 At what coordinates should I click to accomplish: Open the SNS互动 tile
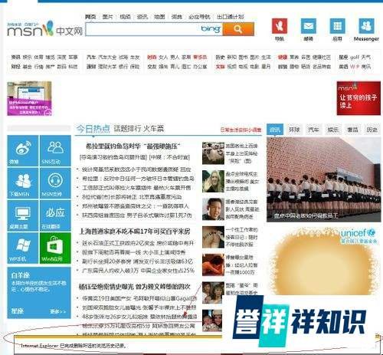point(55,151)
